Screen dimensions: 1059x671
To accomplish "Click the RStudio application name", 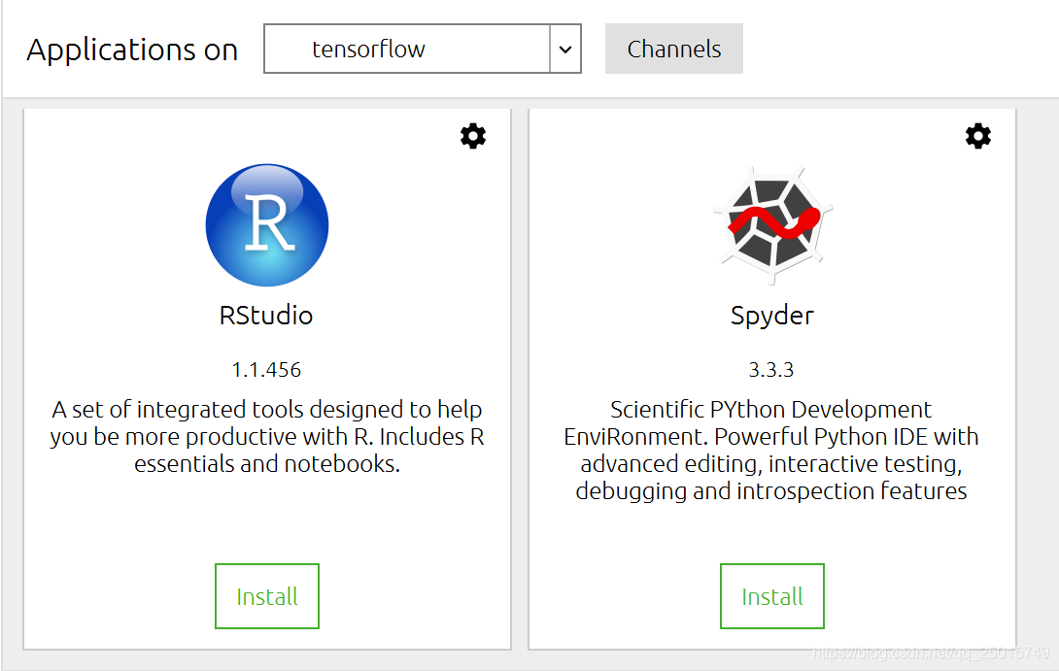I will (266, 316).
